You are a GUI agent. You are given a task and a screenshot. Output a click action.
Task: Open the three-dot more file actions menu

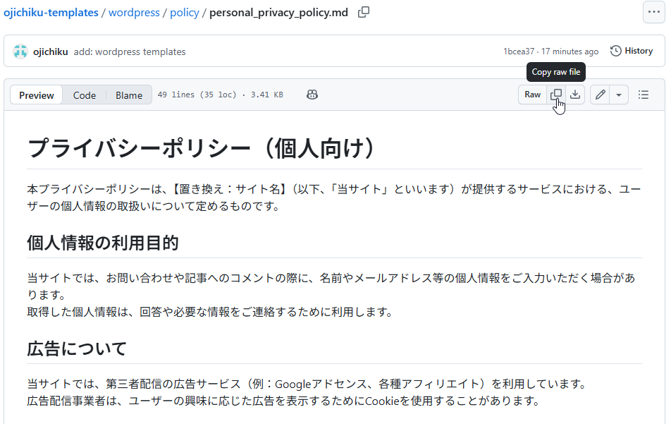tap(653, 12)
